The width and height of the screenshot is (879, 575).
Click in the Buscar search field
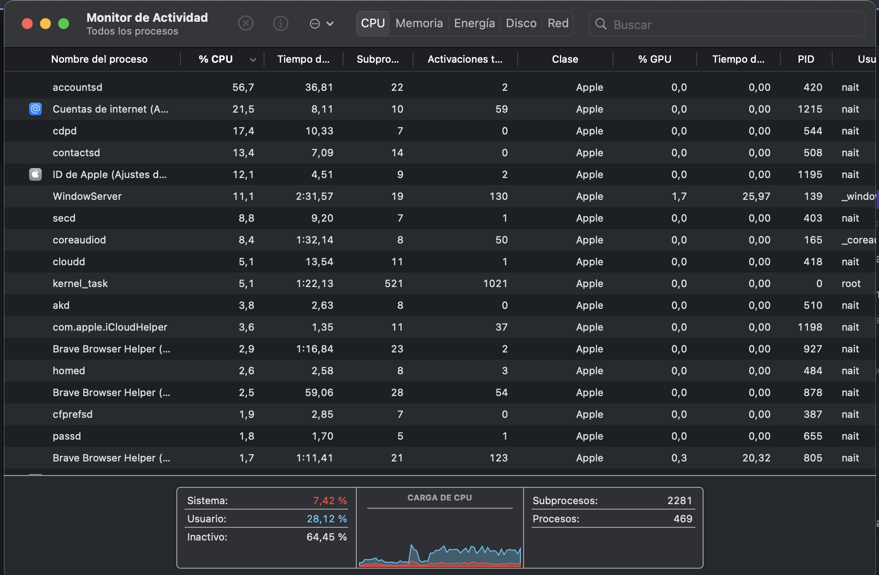point(727,25)
